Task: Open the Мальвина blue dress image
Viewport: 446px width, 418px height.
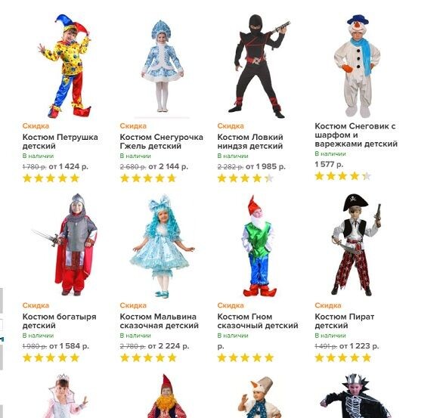Action: 162,246
